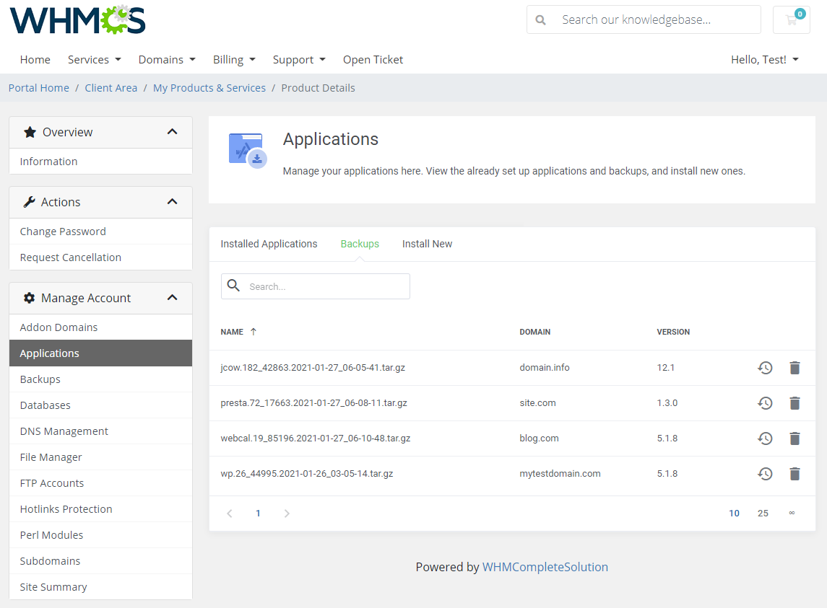Open the Billing dropdown menu
Viewport: 827px width, 608px height.
[x=234, y=59]
